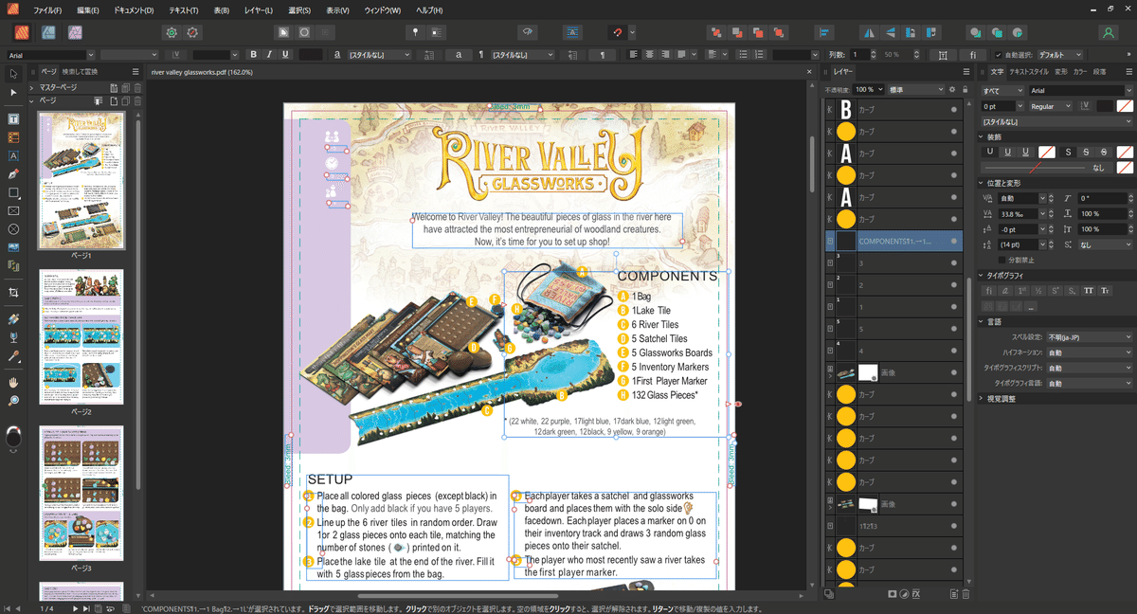Switch to the Affinity Publisher persona
This screenshot has width=1137, height=614.
point(22,32)
